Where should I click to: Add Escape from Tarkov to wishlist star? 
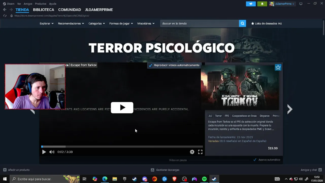pos(278,67)
